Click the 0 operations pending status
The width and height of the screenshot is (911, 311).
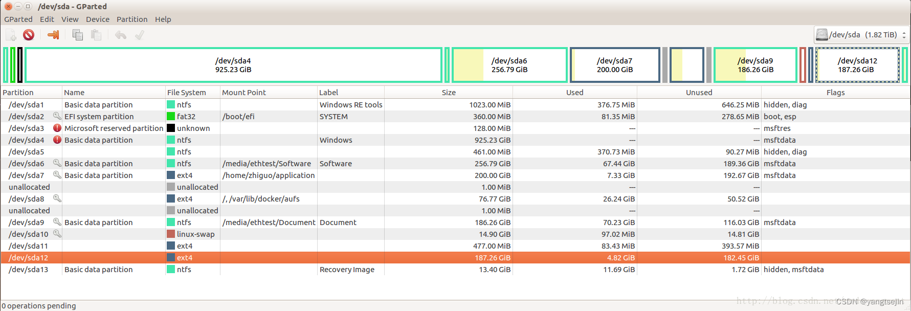39,306
